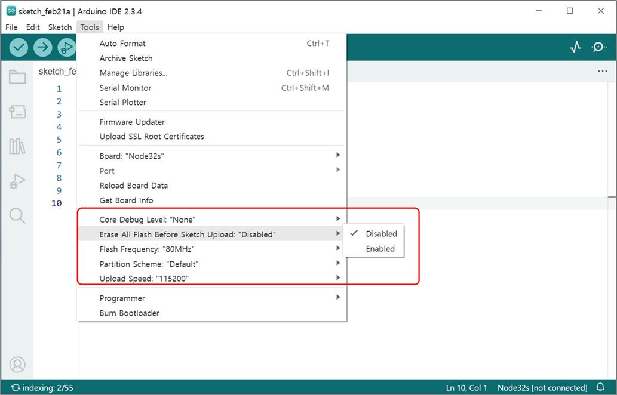Click Burn Bootloader
This screenshot has width=617, height=395.
(213, 313)
